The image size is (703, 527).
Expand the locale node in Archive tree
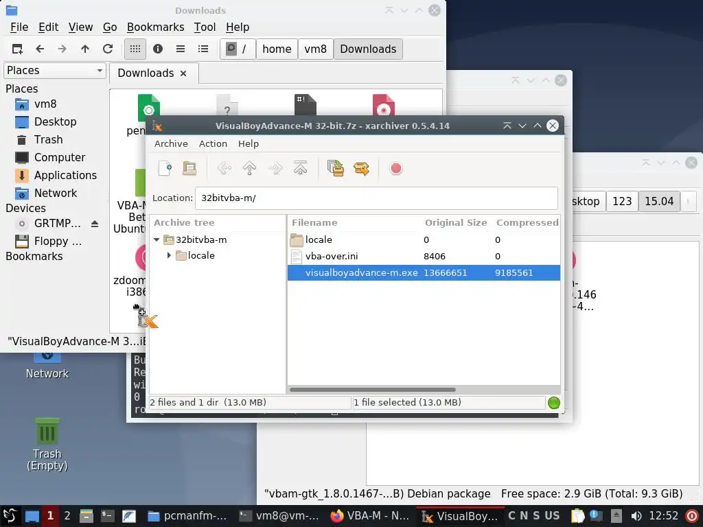(169, 255)
